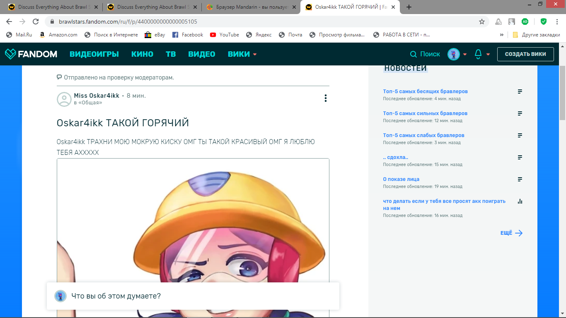Click the ЕЩЁ more link
Screen dimensions: 566x318
(511, 233)
